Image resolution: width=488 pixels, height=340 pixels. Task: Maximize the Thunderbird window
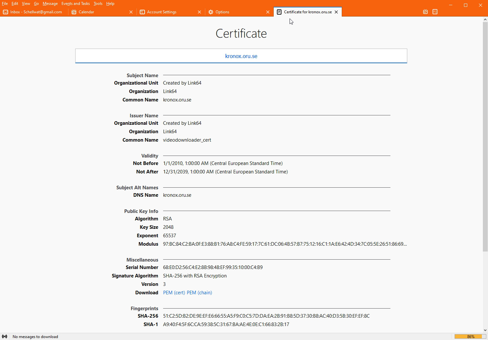466,5
